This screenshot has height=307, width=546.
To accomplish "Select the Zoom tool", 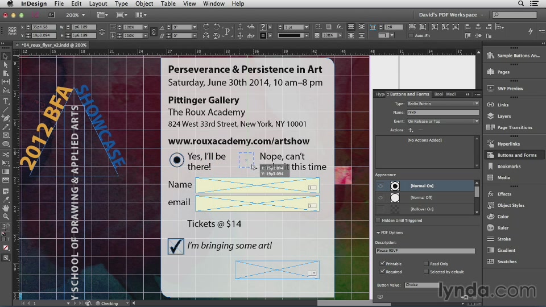I will pos(6,217).
